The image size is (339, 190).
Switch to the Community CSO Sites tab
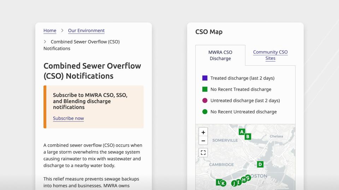(x=270, y=55)
